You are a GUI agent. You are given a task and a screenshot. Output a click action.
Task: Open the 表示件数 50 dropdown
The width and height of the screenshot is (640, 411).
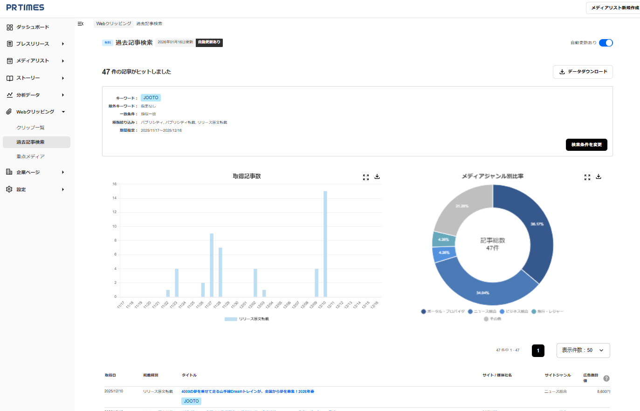[x=583, y=350]
